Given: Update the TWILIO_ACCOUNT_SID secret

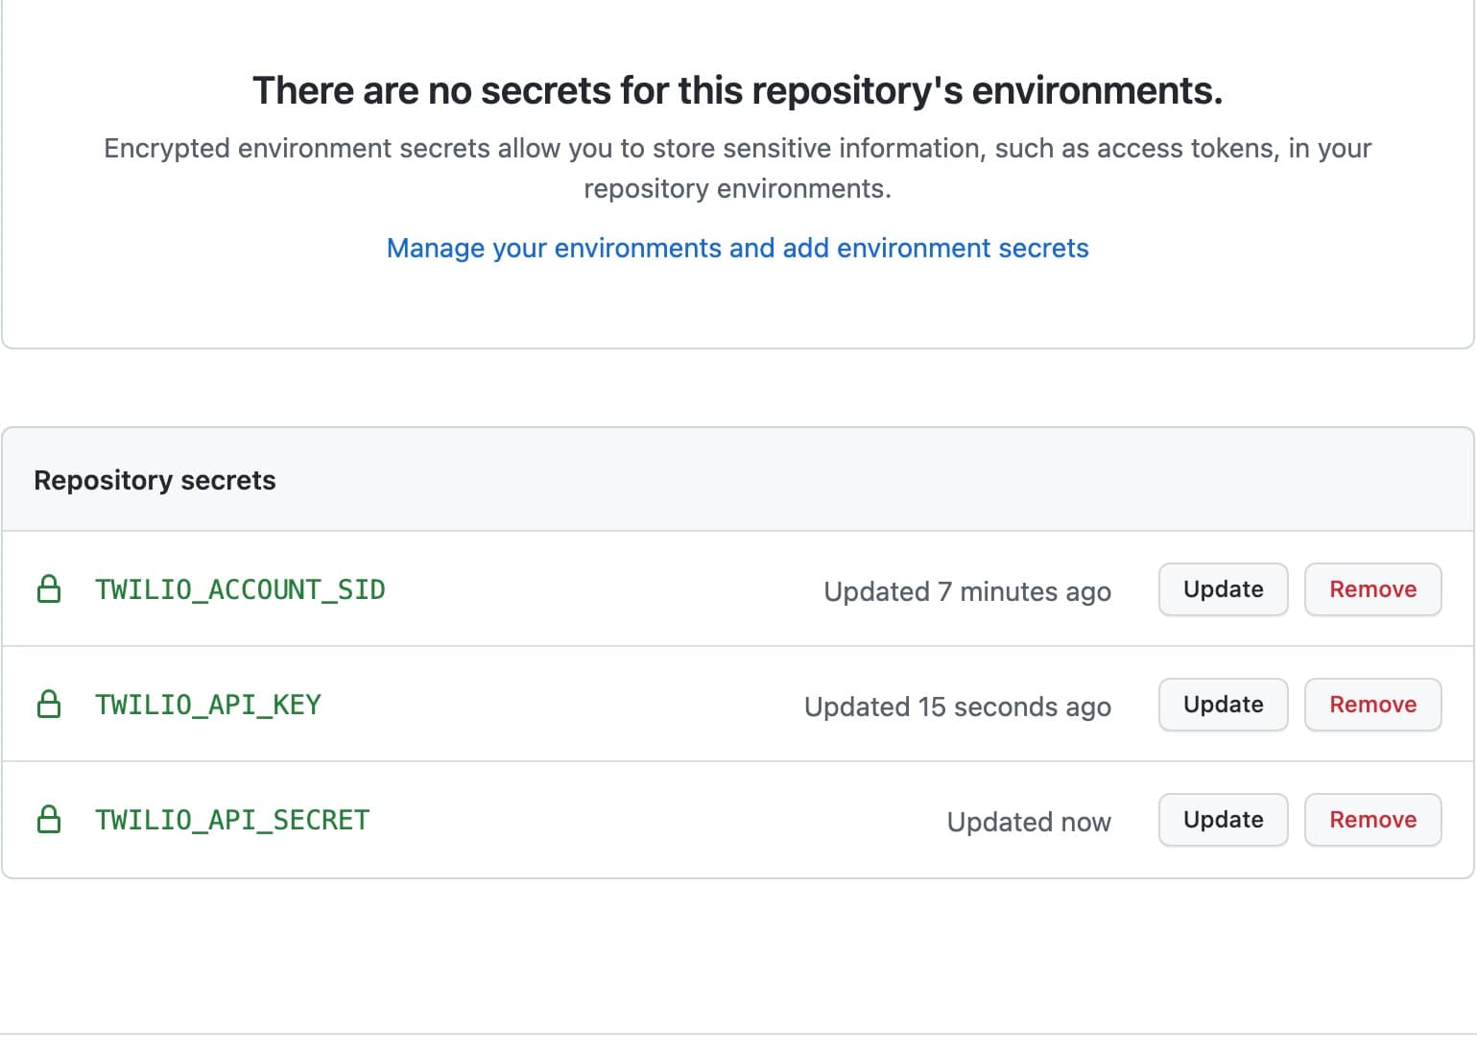Looking at the screenshot, I should 1223,589.
